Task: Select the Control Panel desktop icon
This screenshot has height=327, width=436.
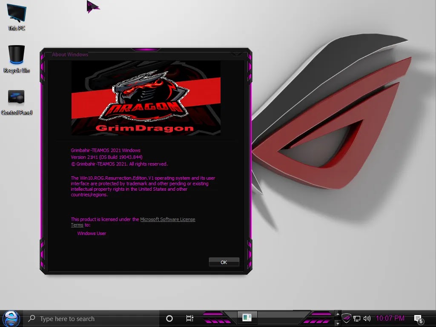Action: coord(17,102)
